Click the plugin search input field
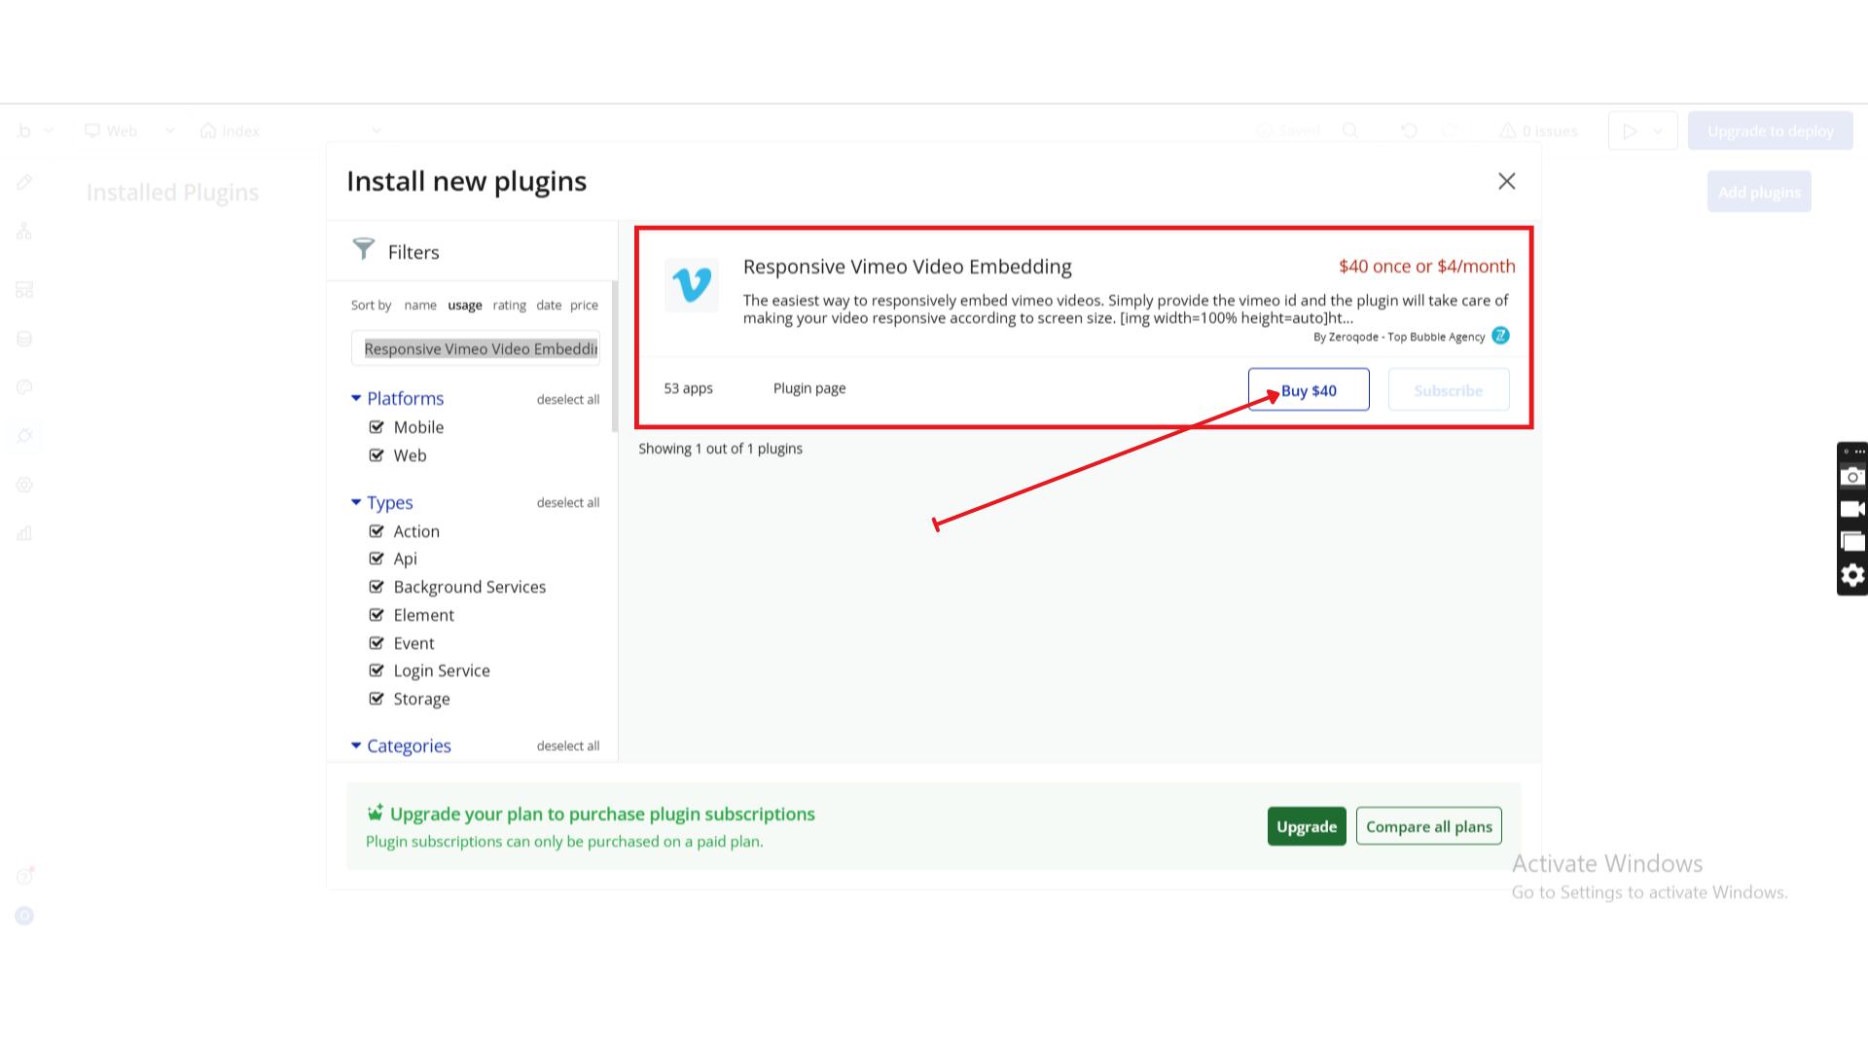Image resolution: width=1868 pixels, height=1051 pixels. (x=475, y=348)
